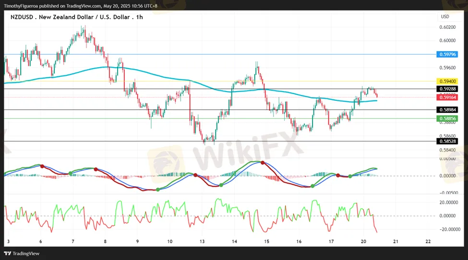
Task: Click date 20 on the time axis
Action: pyautogui.click(x=363, y=241)
